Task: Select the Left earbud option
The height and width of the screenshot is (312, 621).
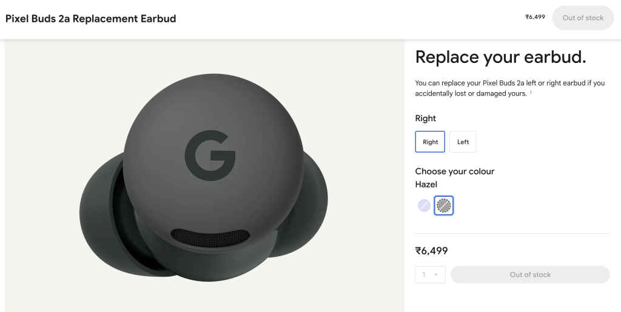Action: click(x=463, y=142)
